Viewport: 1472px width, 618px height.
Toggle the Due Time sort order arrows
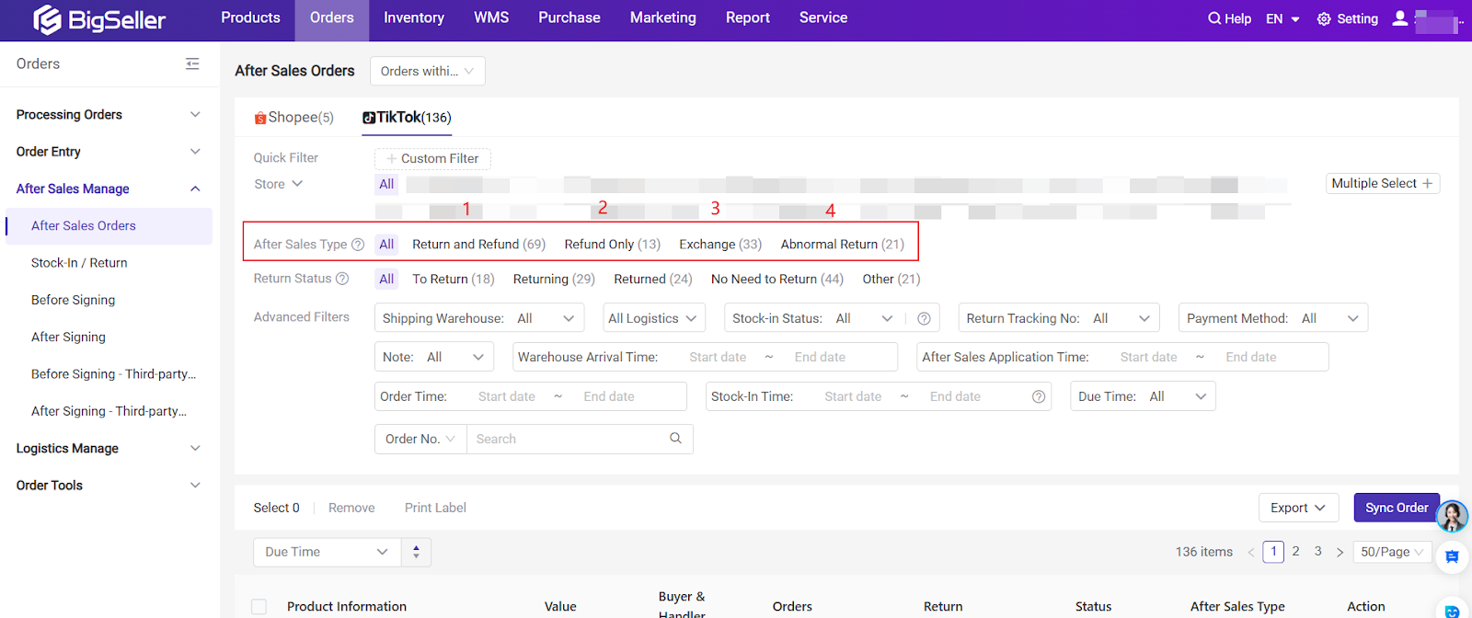click(x=416, y=552)
